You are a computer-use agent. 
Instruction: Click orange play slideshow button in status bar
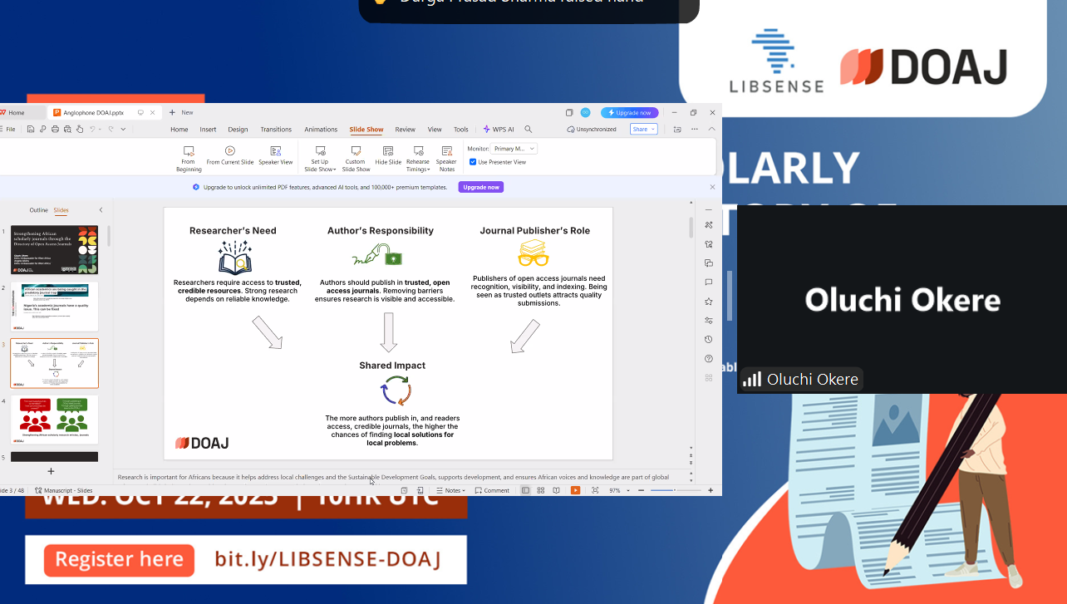(x=575, y=491)
